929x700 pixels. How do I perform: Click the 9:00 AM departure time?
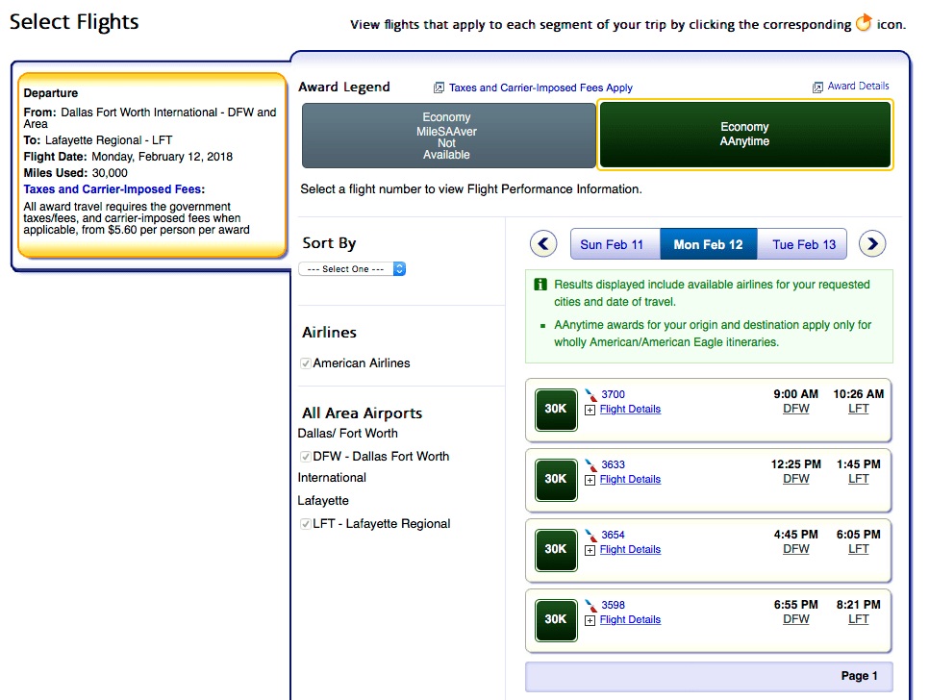[795, 394]
